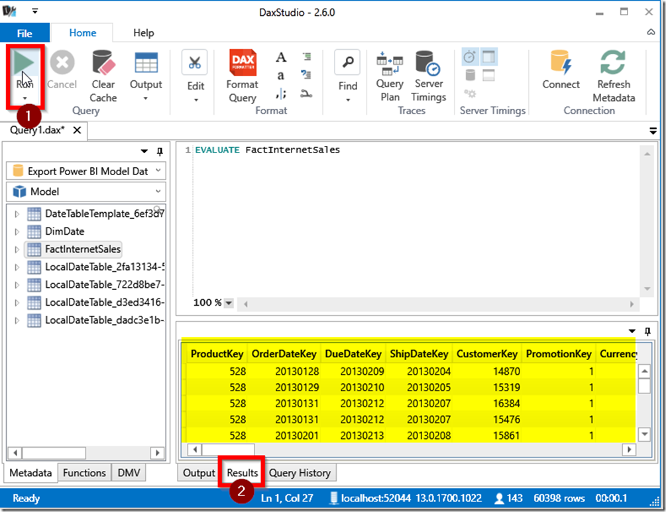
Task: Select the Results tab
Action: 242,472
